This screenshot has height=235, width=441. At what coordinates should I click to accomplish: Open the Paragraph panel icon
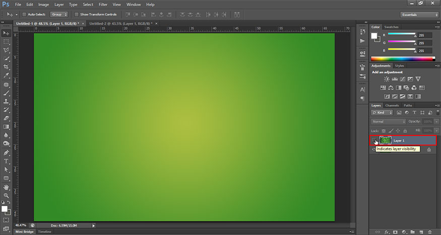pos(362,98)
